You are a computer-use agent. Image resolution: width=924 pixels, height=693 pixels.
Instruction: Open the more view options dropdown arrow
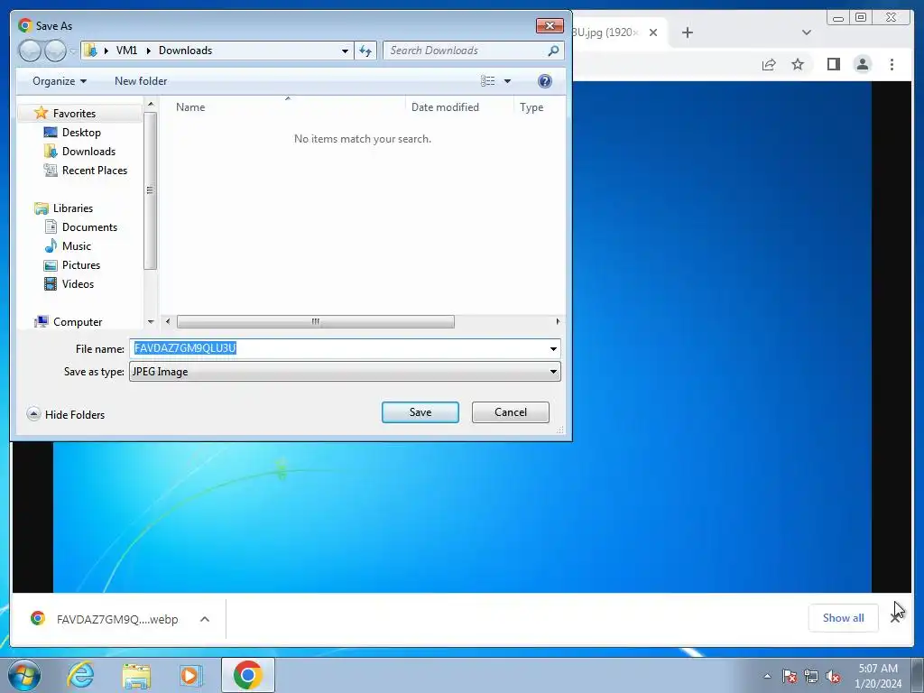point(507,81)
